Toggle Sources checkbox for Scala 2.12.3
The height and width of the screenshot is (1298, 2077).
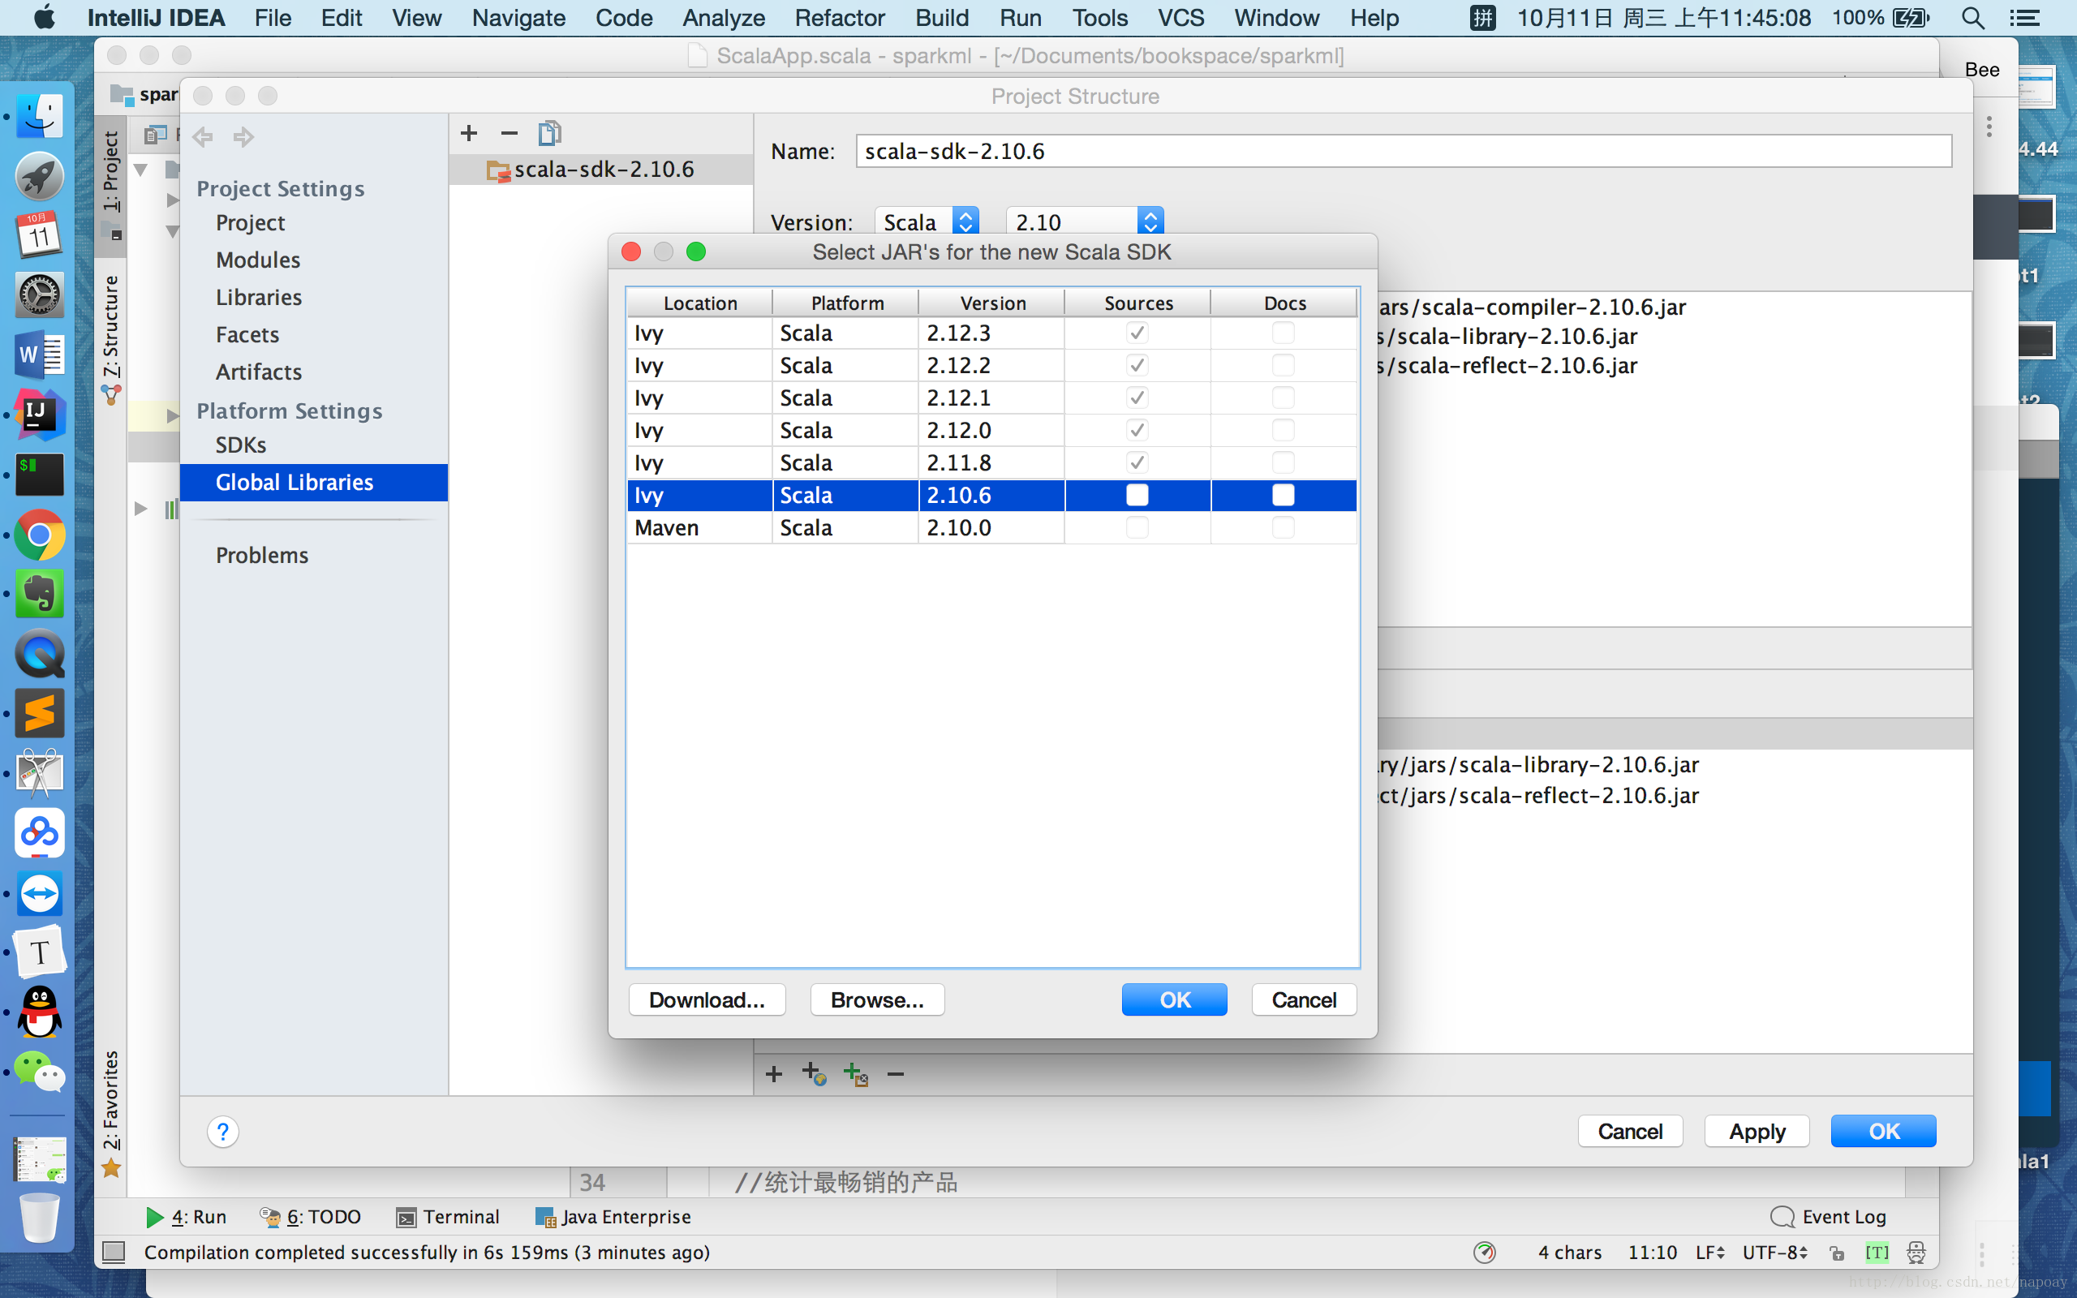tap(1135, 332)
